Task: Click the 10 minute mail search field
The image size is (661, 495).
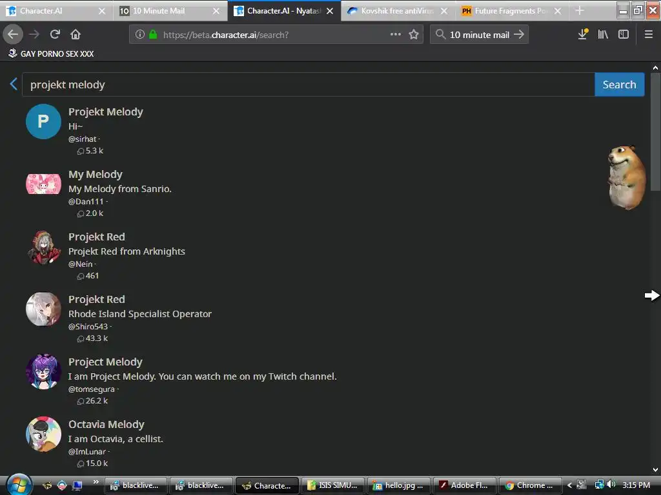Action: [480, 35]
